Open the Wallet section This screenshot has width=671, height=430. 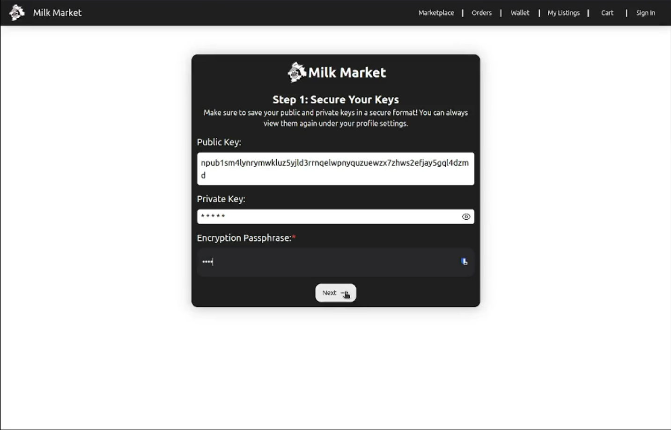520,13
